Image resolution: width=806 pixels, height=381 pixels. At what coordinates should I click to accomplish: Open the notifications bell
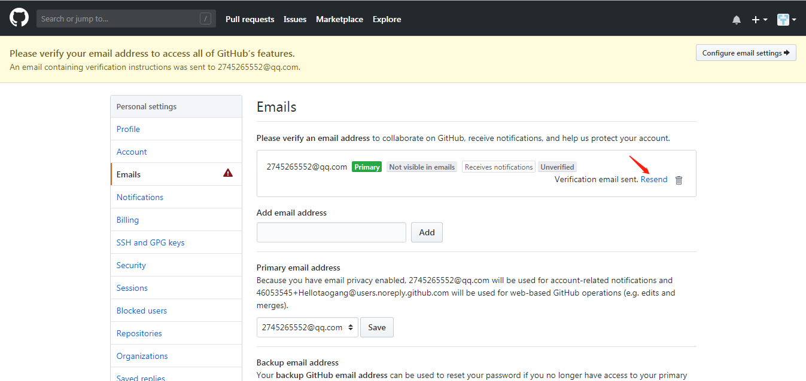coord(736,20)
